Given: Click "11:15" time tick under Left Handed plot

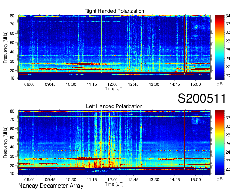Looking at the screenshot, I should (x=92, y=180).
